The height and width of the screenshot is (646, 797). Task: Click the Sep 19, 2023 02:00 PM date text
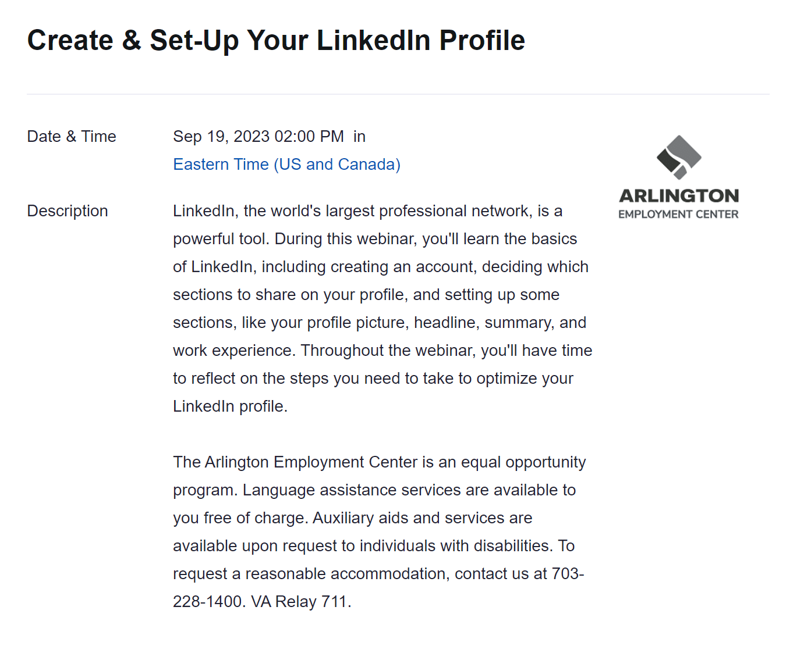258,137
